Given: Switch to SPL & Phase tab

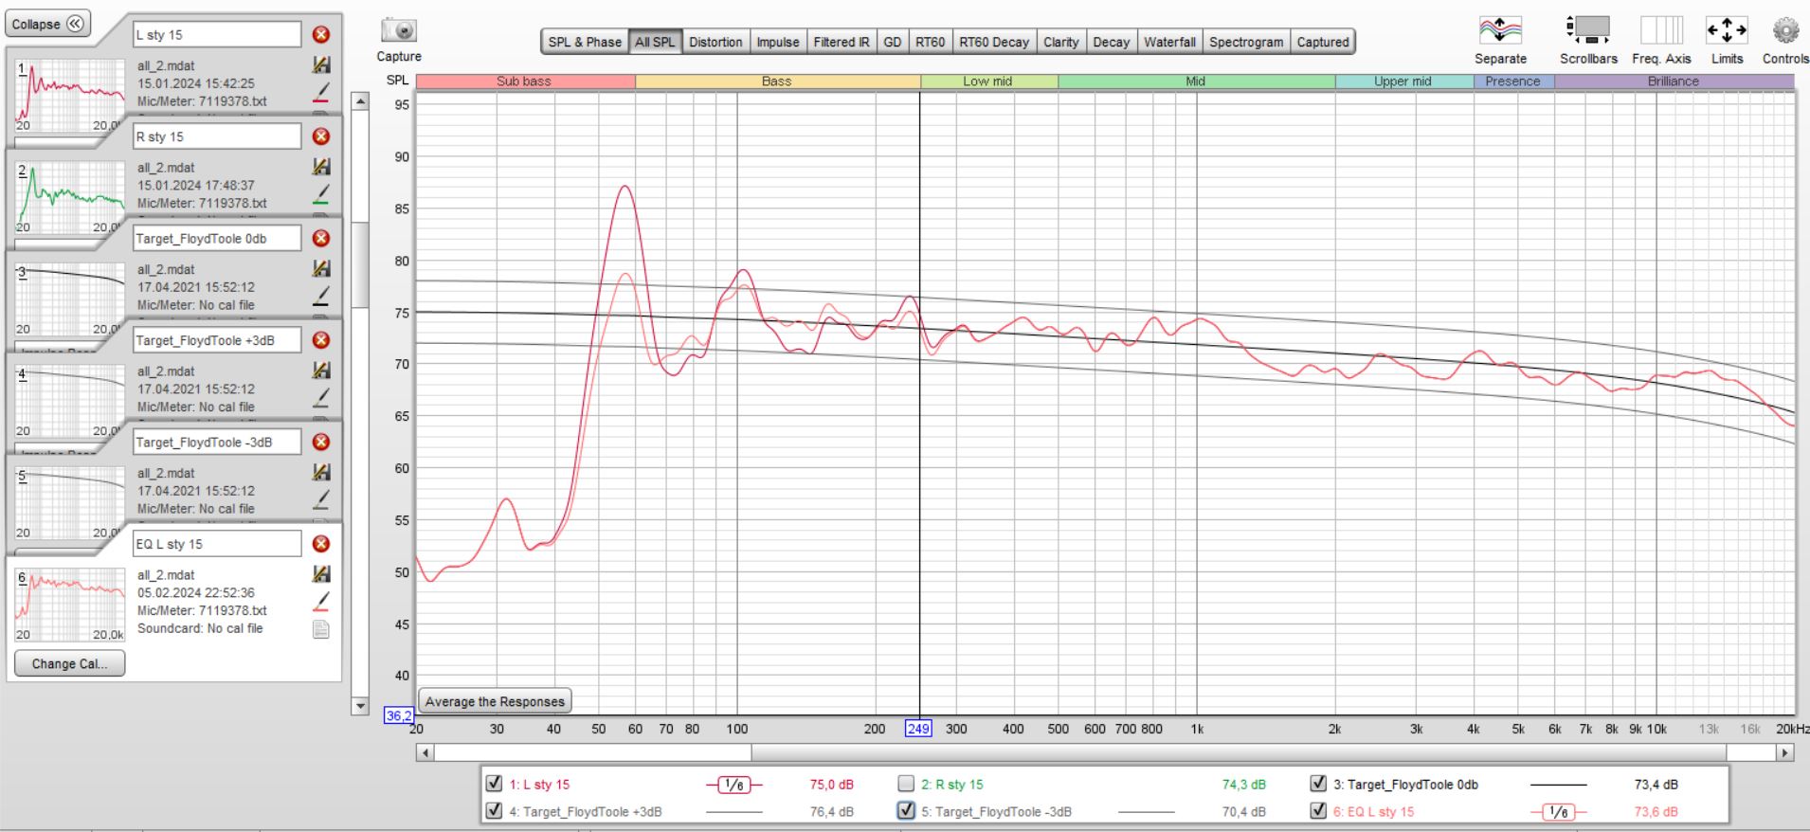Looking at the screenshot, I should coord(585,42).
